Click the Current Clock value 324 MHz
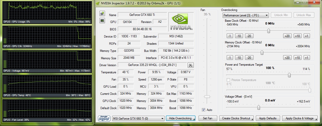 [x=126, y=94]
